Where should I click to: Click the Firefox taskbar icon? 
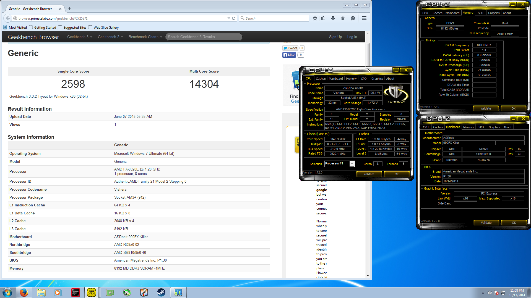point(24,292)
